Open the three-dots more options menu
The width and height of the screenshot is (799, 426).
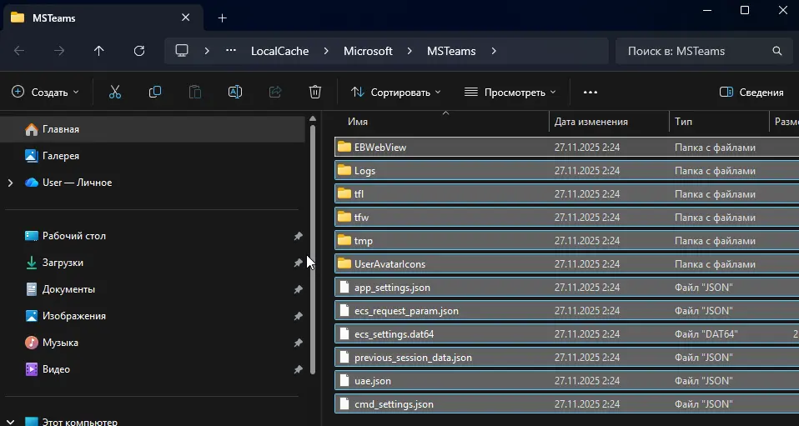pos(590,92)
